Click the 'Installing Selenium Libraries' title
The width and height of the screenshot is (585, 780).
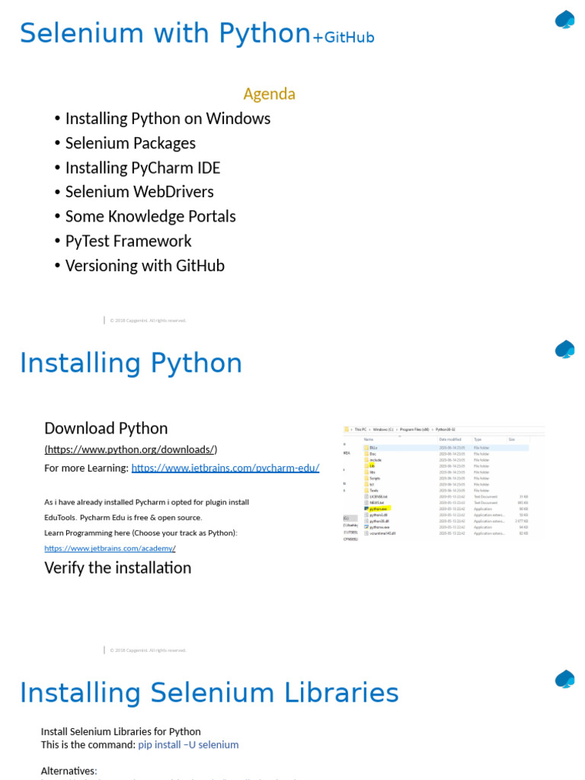tap(209, 692)
